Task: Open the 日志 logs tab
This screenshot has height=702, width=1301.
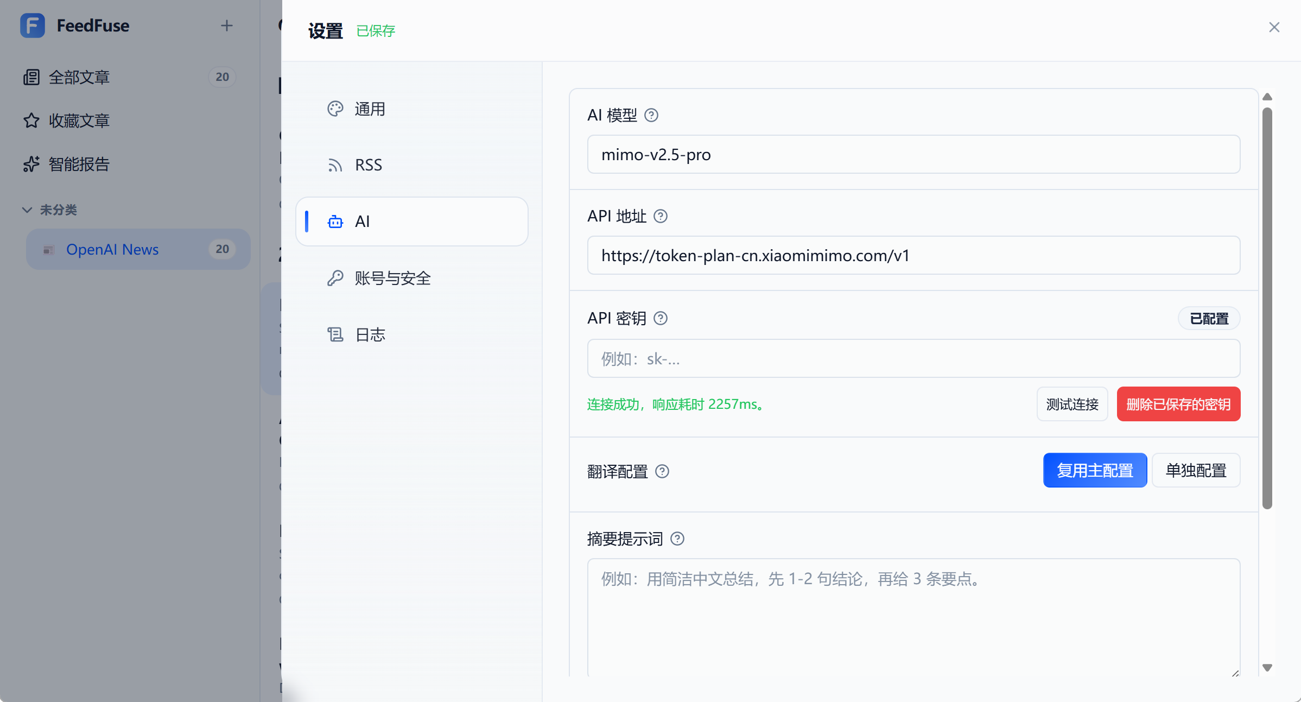Action: [x=412, y=334]
